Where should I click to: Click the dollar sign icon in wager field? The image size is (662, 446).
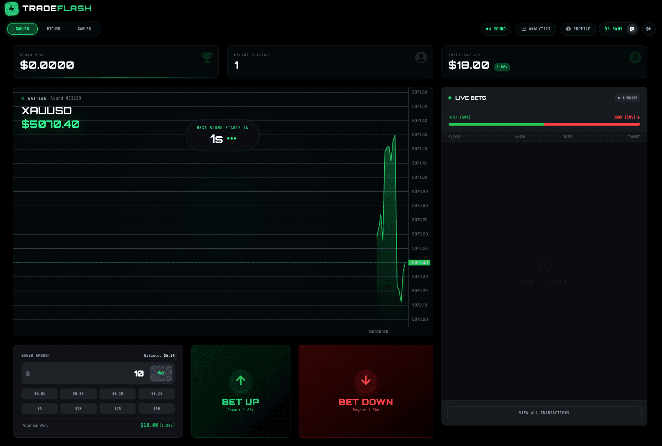click(x=28, y=374)
